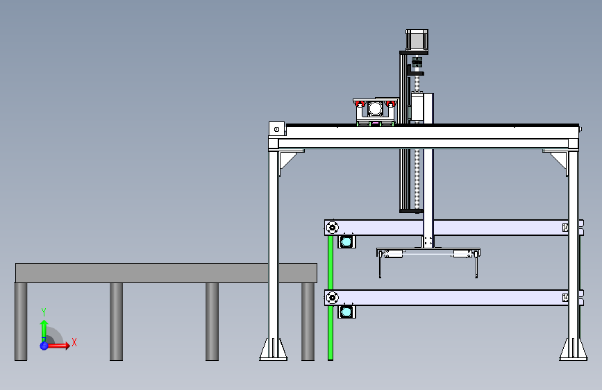
Task: Select the gripper frame hanging below the vertical axis
Action: click(x=428, y=262)
